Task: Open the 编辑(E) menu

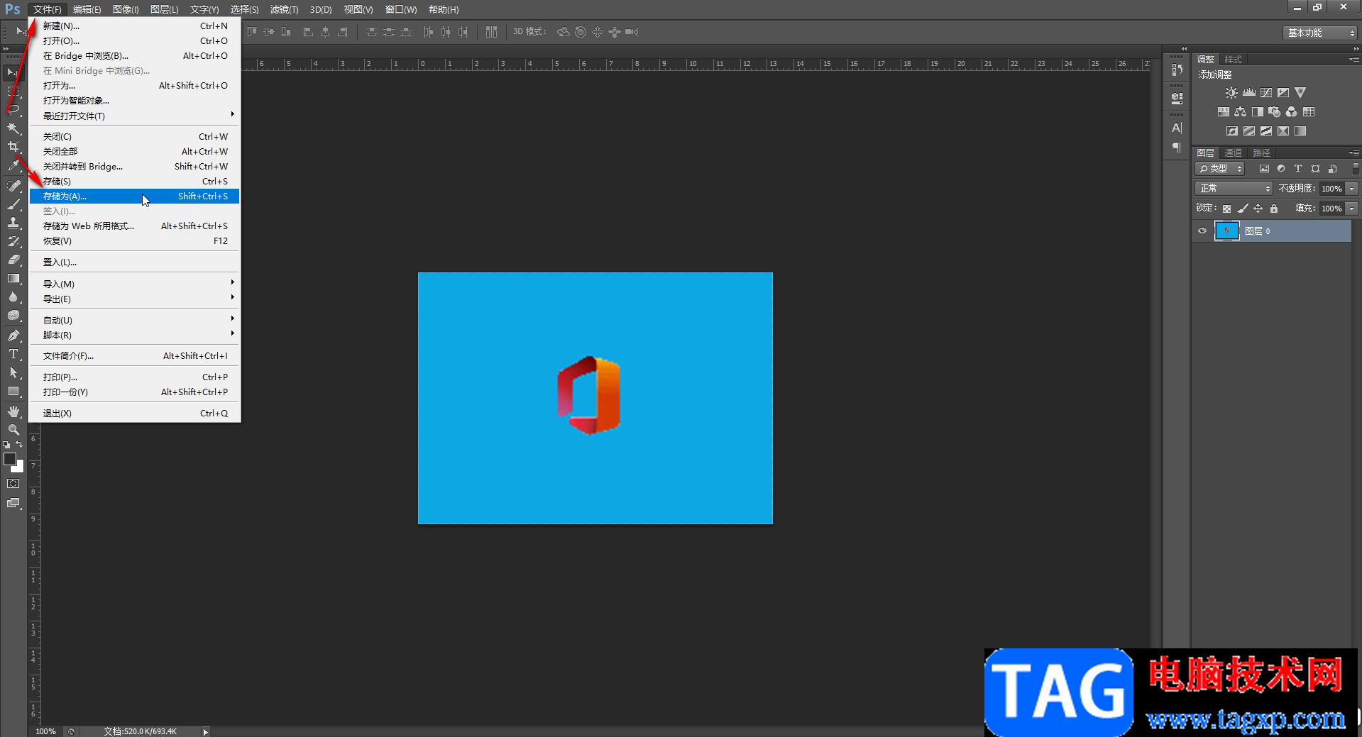Action: 87,9
